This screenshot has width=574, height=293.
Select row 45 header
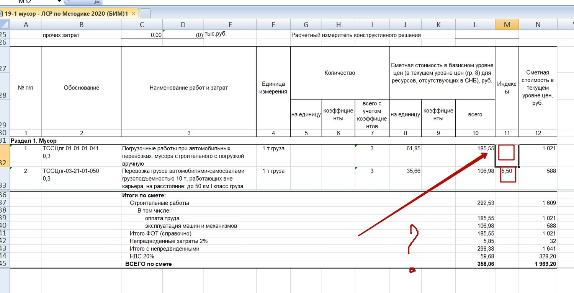[x=5, y=264]
